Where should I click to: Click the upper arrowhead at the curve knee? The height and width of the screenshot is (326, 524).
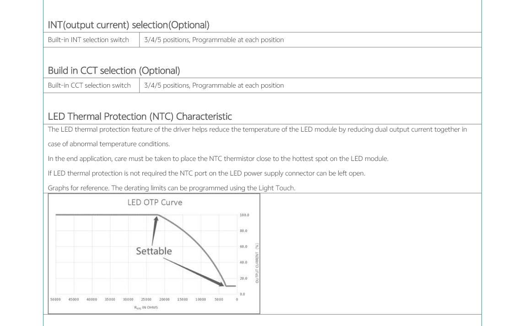click(156, 219)
